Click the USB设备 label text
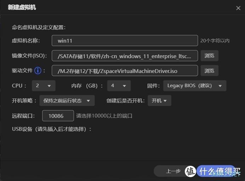This screenshot has height=181, width=245. click(x=52, y=129)
